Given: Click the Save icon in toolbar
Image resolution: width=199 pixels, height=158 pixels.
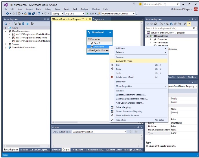Looking at the screenshot, I should [30, 14].
